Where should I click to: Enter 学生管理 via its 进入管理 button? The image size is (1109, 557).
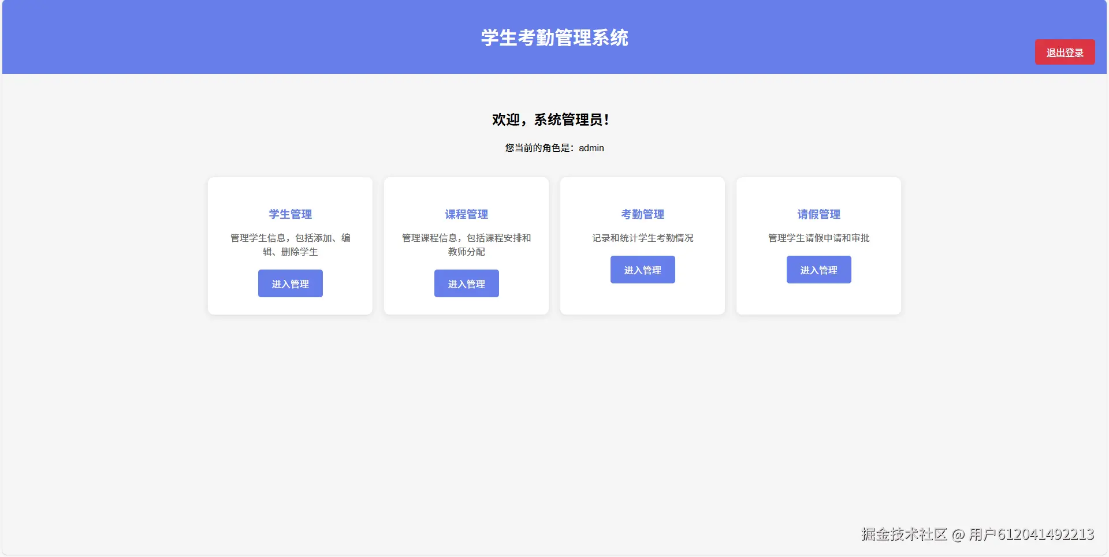(x=290, y=283)
